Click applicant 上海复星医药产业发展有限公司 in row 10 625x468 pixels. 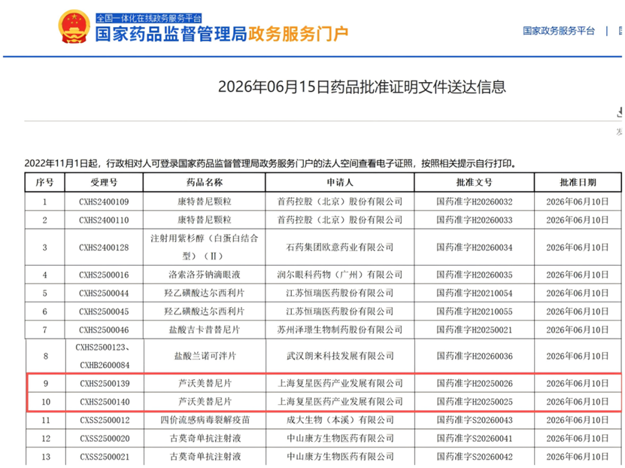(340, 402)
